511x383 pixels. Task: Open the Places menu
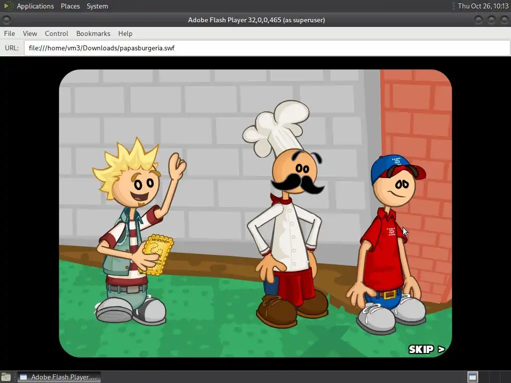pyautogui.click(x=70, y=6)
